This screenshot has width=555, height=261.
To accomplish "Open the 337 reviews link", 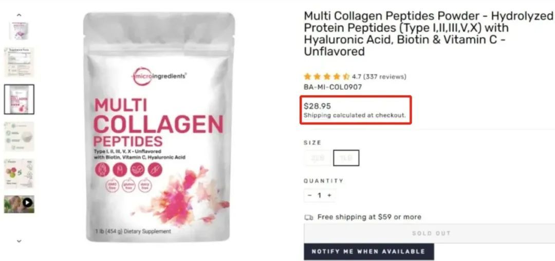I will [x=385, y=76].
